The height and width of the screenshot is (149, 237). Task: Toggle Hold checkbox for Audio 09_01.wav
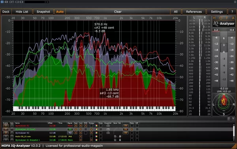[x=81, y=136]
